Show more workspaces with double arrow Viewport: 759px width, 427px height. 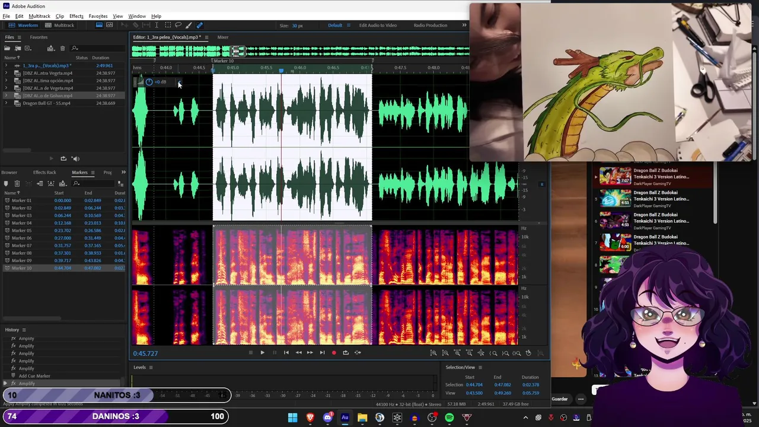coord(464,26)
